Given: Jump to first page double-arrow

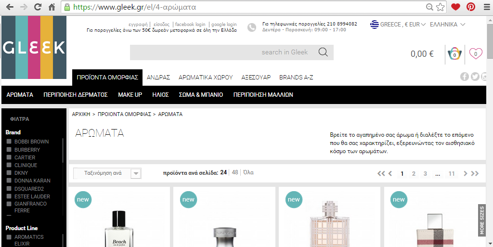Looking at the screenshot, I should coord(381,173).
